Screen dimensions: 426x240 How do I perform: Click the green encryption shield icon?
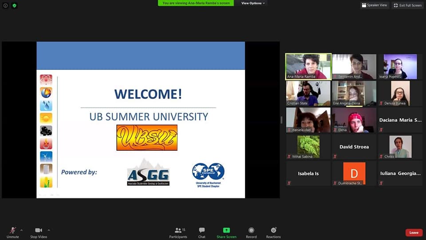pos(14,5)
